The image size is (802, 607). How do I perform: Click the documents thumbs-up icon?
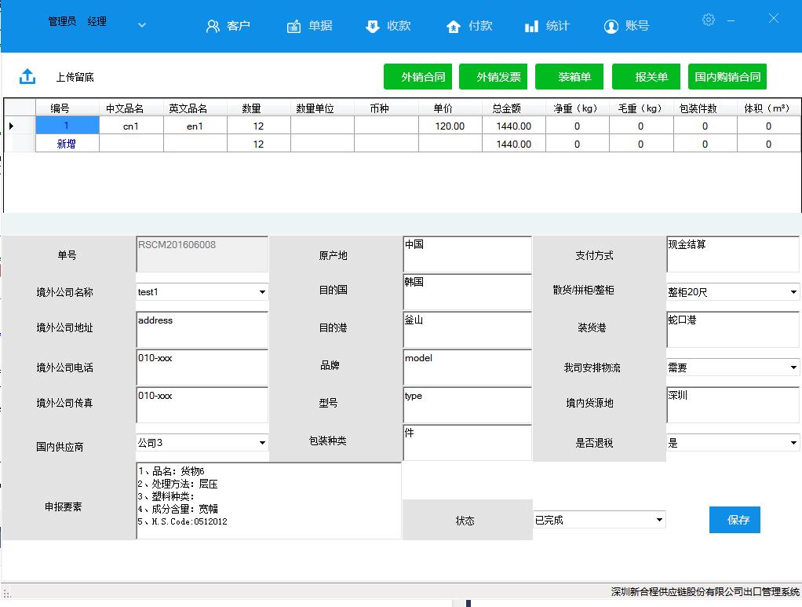(293, 26)
